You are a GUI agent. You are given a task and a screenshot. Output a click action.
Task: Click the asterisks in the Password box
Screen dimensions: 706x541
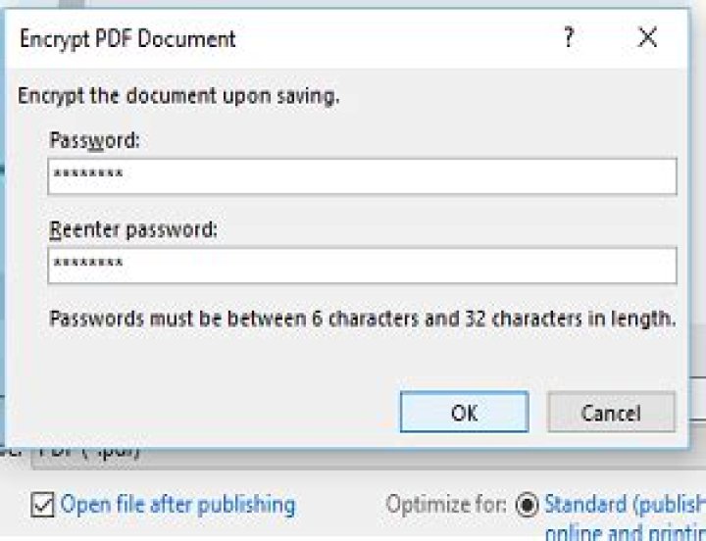88,177
